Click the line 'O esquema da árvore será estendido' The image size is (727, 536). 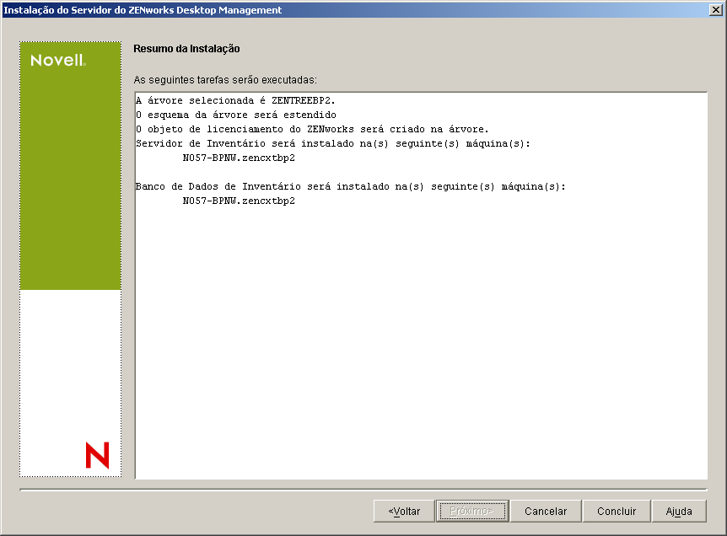(236, 115)
